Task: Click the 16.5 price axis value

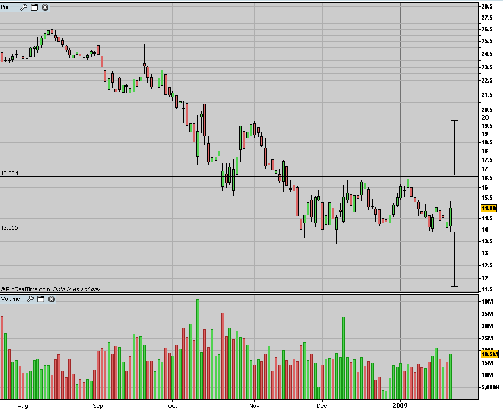Action: tap(487, 178)
